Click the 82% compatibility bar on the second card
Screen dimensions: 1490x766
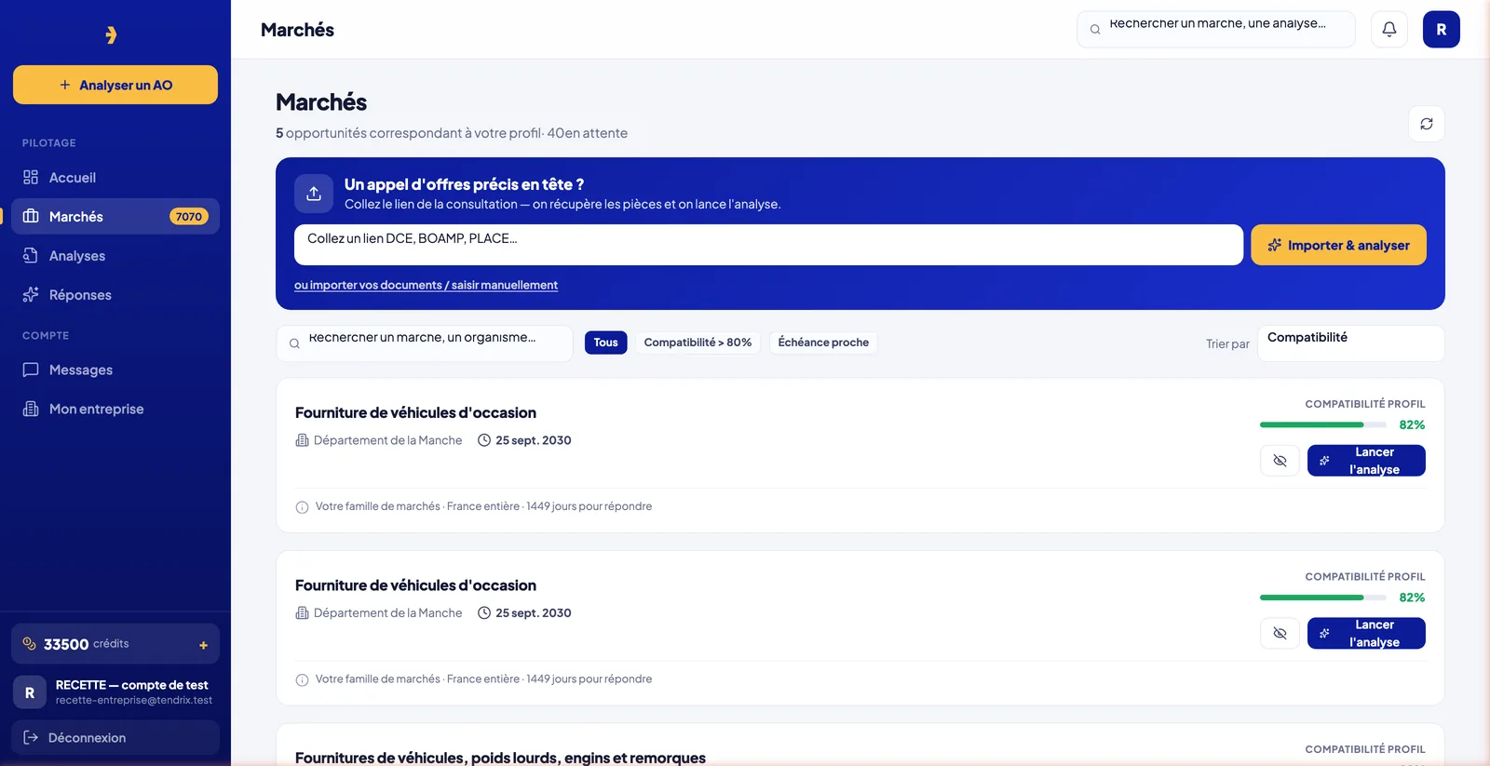tap(1322, 598)
